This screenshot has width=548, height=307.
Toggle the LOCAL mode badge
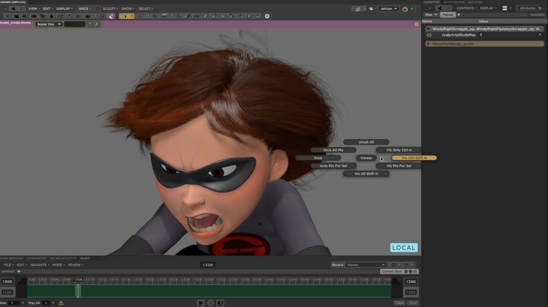coord(404,248)
